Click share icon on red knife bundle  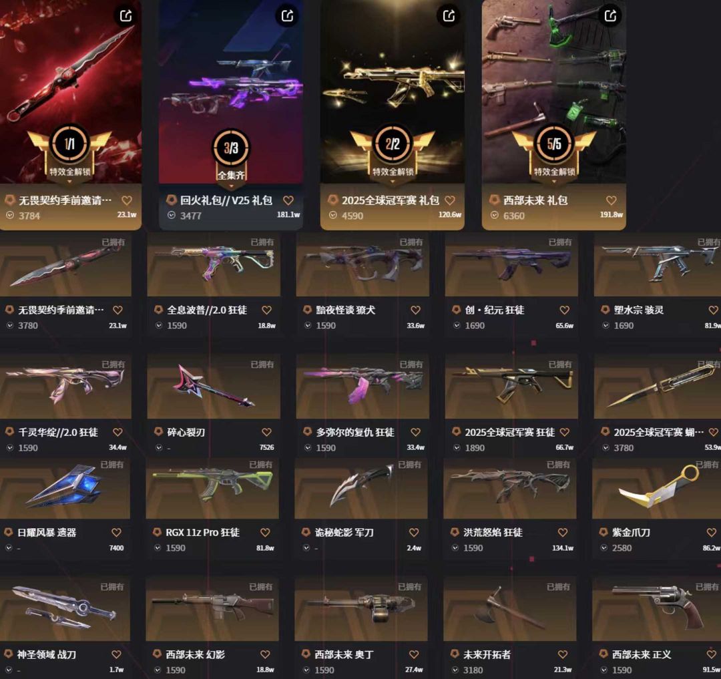coord(126,15)
